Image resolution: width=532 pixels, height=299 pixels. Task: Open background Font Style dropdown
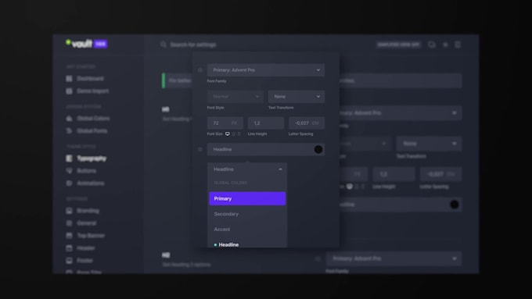coord(365,144)
